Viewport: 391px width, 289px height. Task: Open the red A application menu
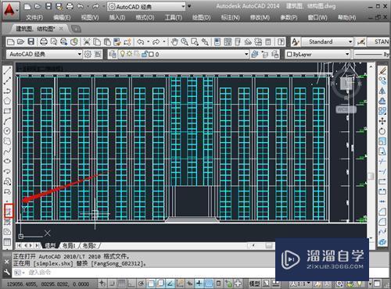[10, 10]
